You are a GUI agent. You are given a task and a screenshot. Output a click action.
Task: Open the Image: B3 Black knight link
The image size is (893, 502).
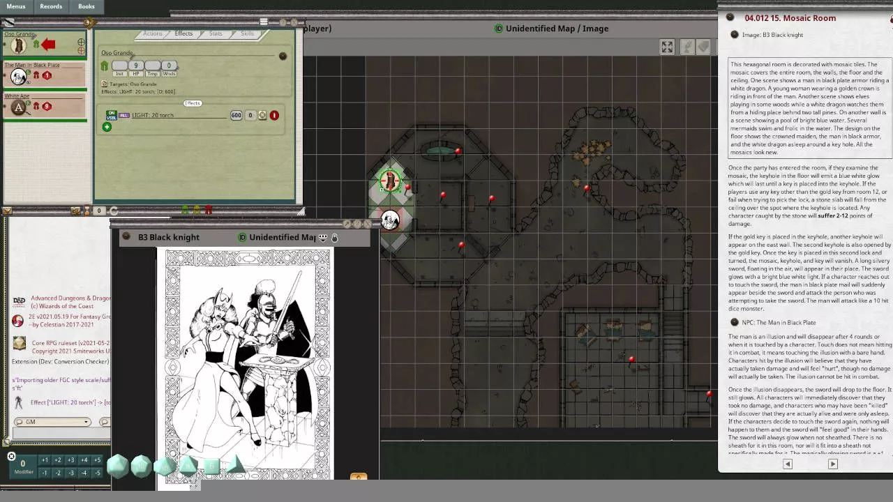(772, 35)
